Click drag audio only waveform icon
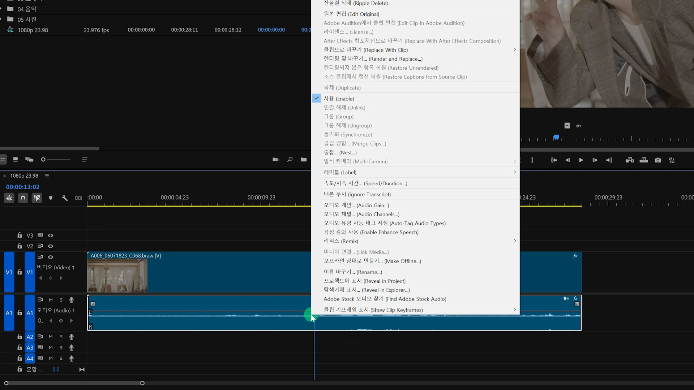The image size is (694, 390). (578, 126)
